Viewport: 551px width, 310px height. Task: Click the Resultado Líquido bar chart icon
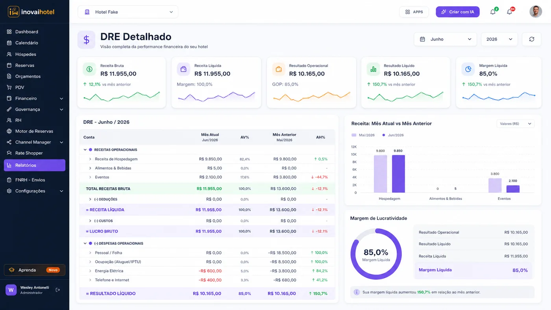tap(373, 69)
